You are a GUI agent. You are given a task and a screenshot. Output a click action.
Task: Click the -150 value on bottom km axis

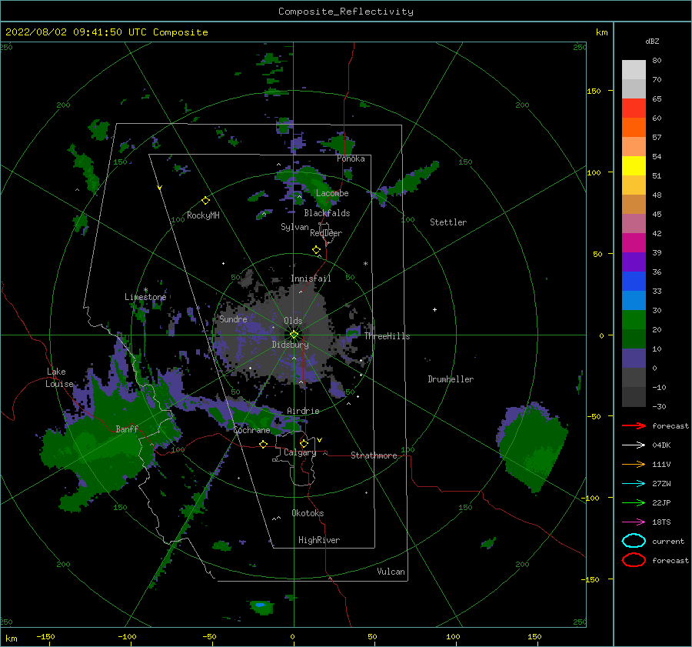pyautogui.click(x=45, y=636)
